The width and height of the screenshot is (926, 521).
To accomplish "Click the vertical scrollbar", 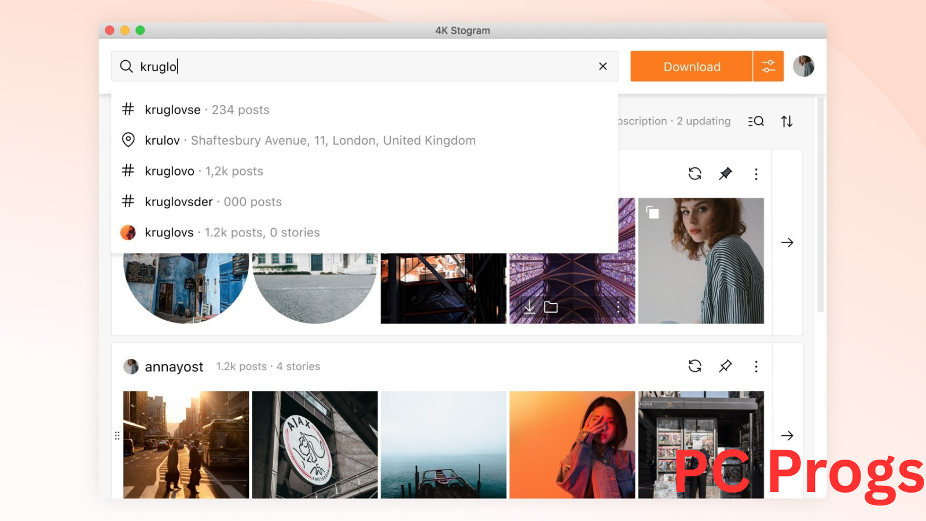I will pyautogui.click(x=820, y=206).
